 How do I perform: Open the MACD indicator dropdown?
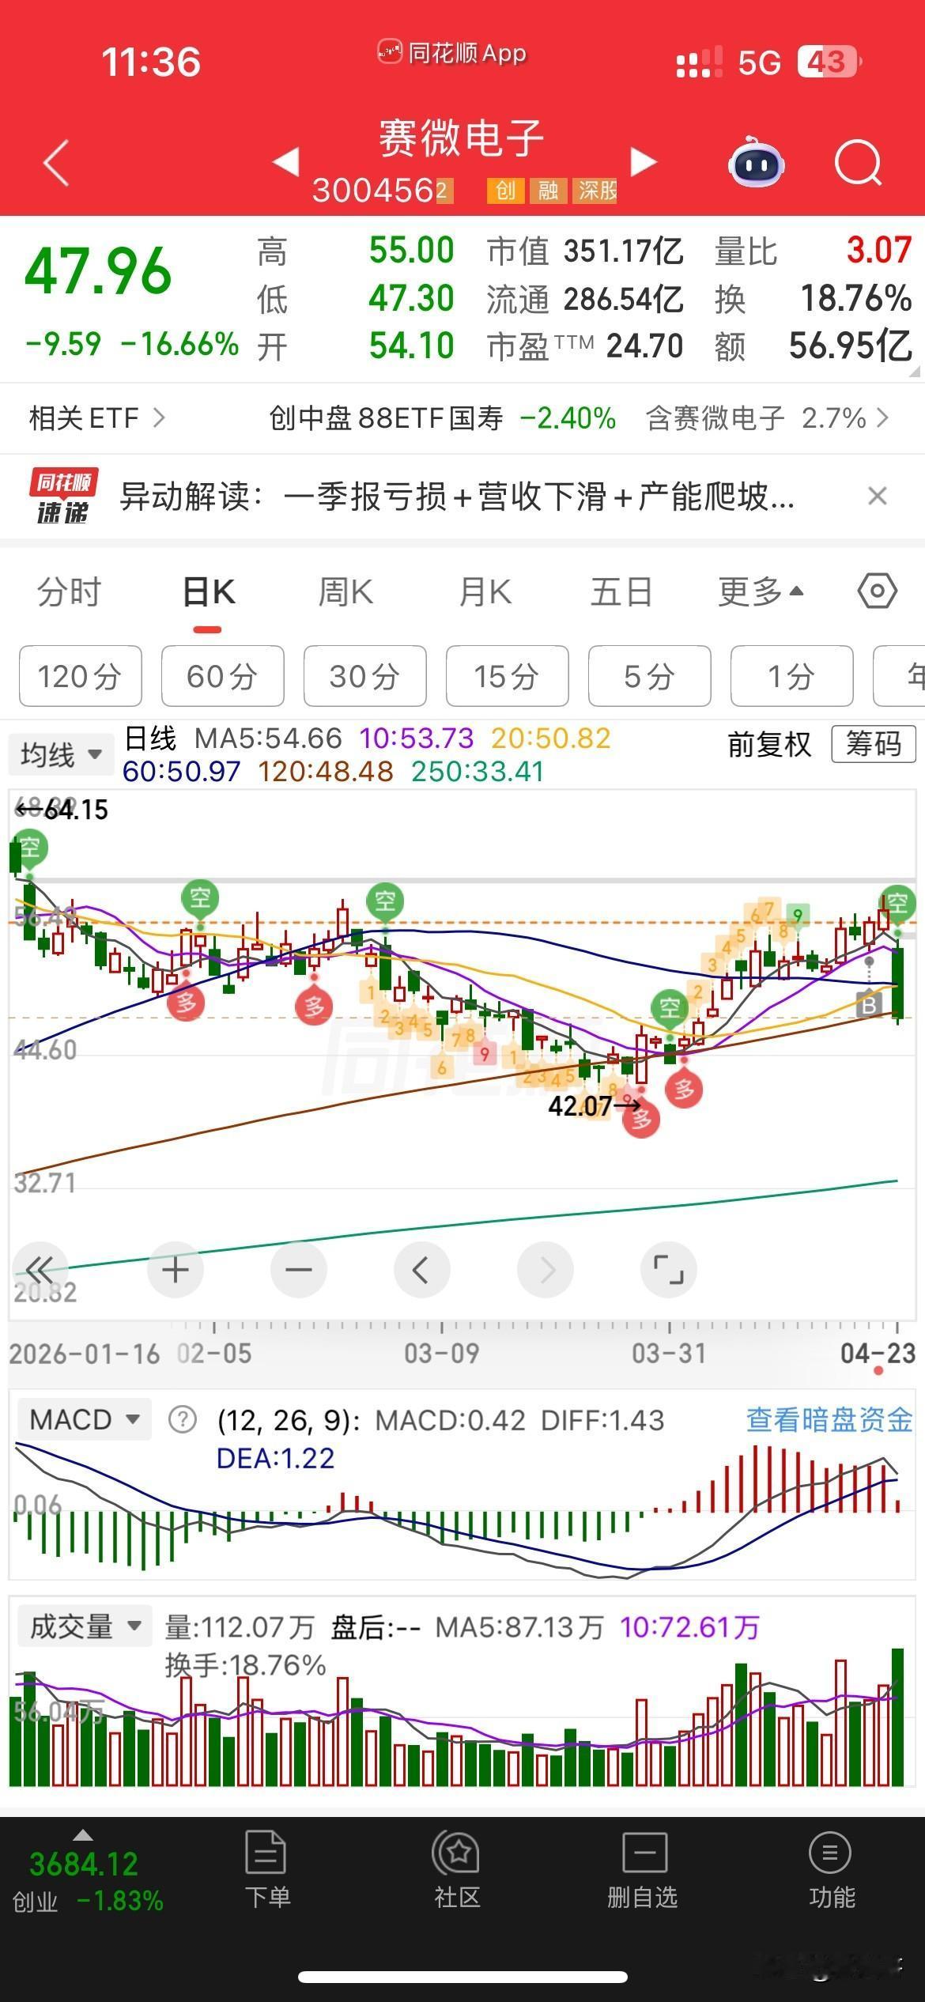tap(84, 1419)
